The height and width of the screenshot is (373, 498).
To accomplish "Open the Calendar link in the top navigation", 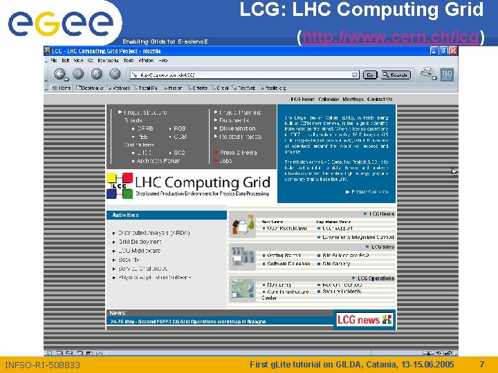I will point(329,99).
